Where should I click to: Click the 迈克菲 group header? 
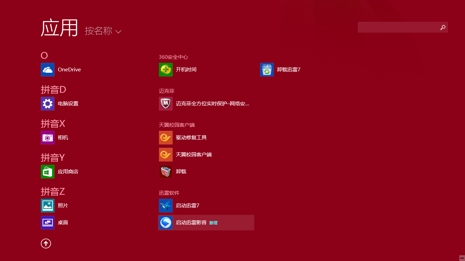click(x=166, y=91)
